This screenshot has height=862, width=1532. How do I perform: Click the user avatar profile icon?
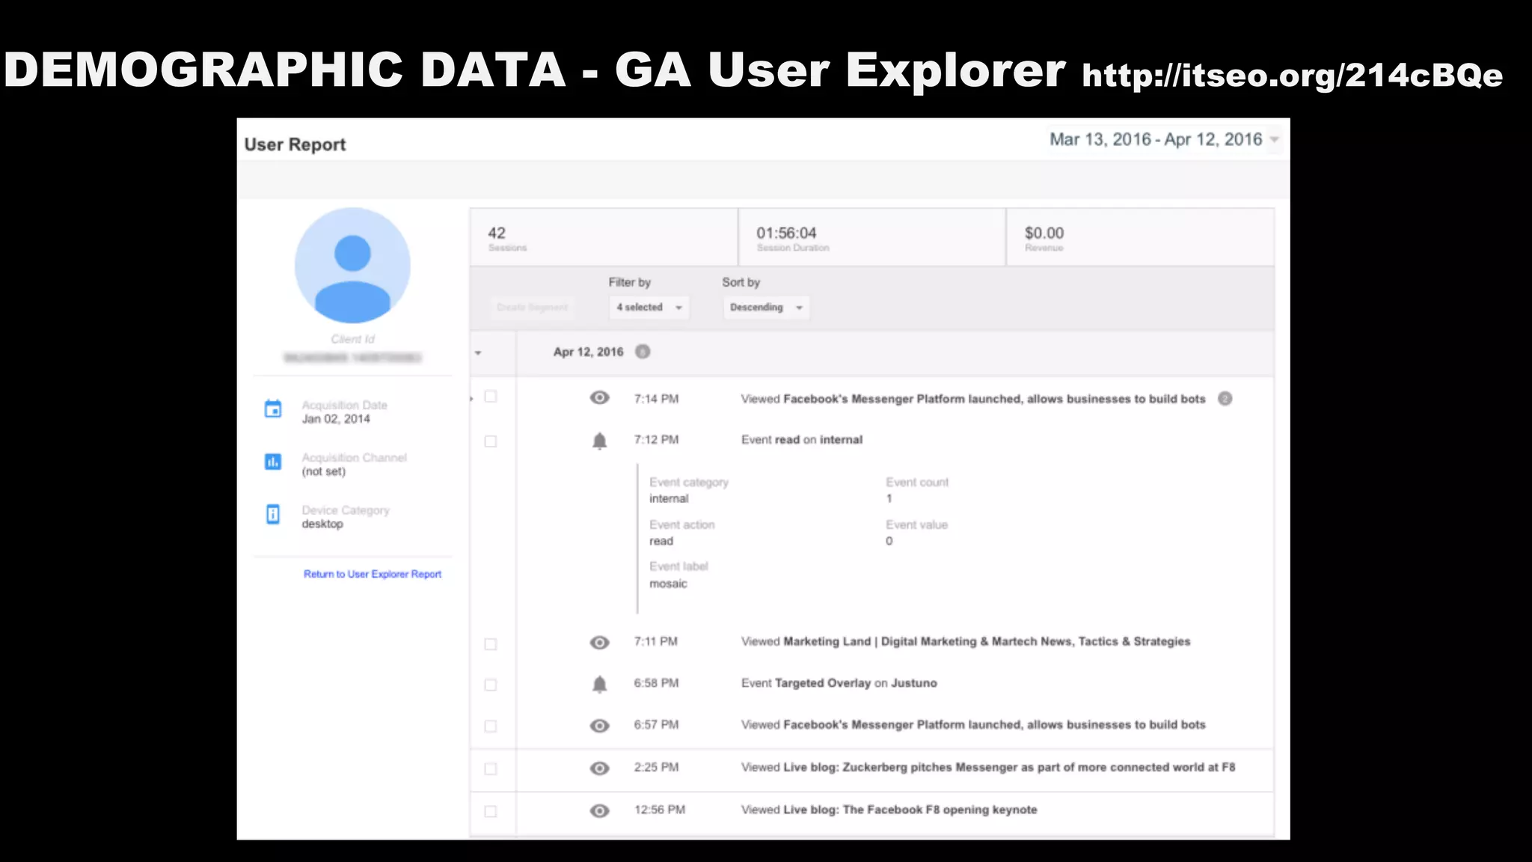point(352,266)
